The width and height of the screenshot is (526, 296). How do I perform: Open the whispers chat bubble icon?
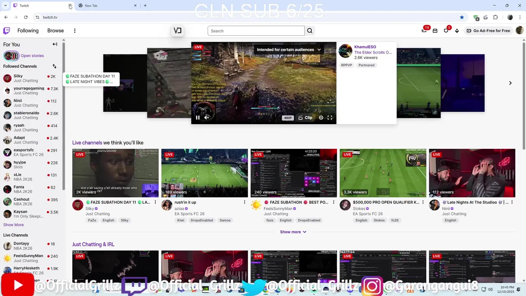[x=446, y=31]
